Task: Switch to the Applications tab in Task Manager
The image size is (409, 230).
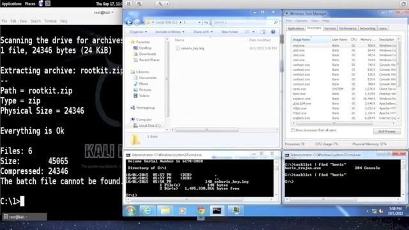Action: [x=295, y=28]
